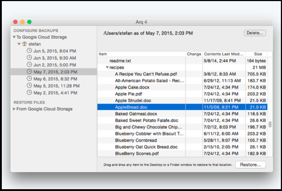Expand From Google Cloud Storage under Restore Files
The image size is (282, 191).
pos(14,109)
